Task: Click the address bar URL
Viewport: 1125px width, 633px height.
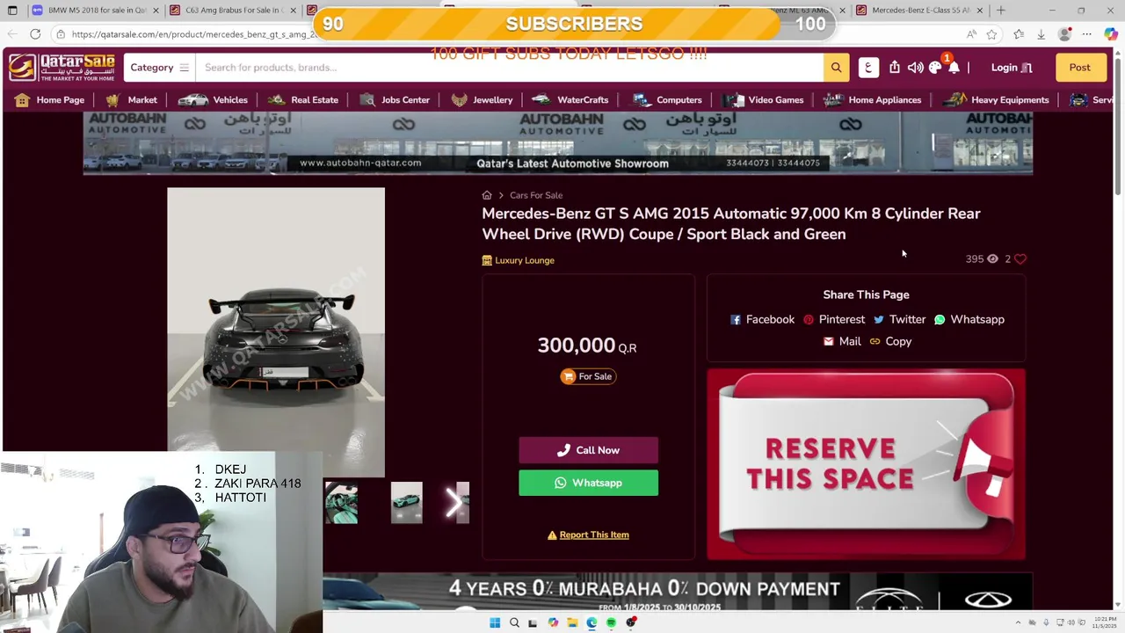Action: [193, 34]
